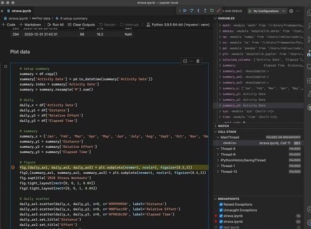Click the Step Out debug icon
This screenshot has height=229, width=311.
(205, 11)
